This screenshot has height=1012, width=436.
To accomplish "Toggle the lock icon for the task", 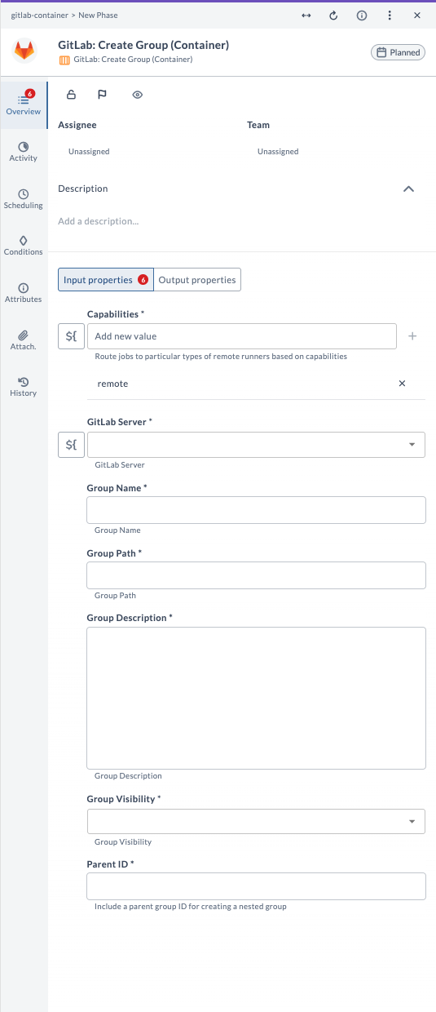I will click(x=71, y=95).
